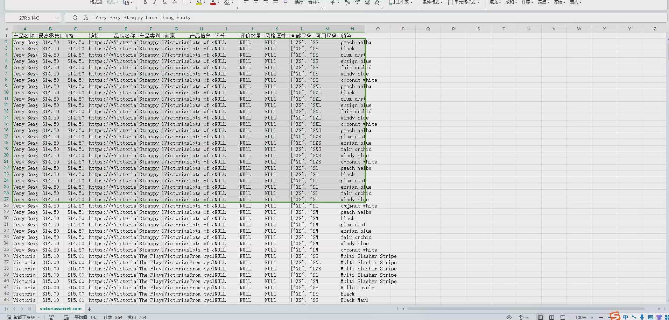This screenshot has width=669, height=320.
Task: Open the Cell Style (单元格样式) dropdown
Action: coord(463,2)
